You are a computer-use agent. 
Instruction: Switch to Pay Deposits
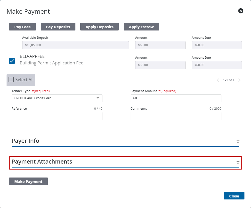point(58,26)
